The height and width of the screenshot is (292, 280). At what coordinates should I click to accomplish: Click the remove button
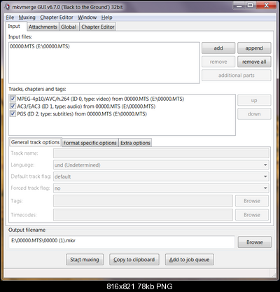pos(218,62)
